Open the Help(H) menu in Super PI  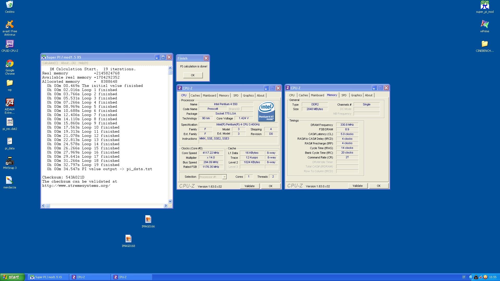coord(83,63)
